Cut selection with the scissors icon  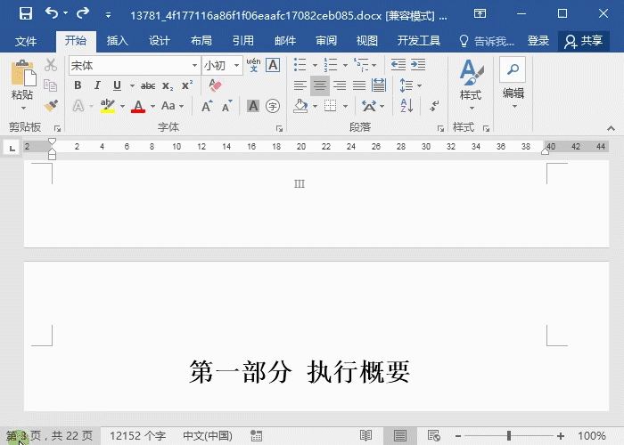coord(51,65)
